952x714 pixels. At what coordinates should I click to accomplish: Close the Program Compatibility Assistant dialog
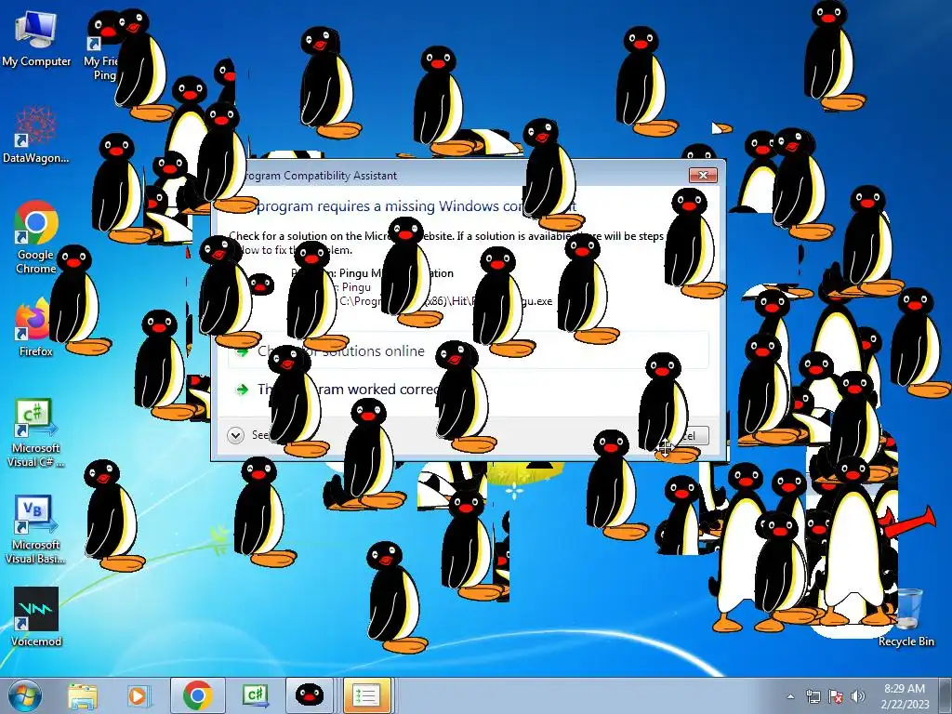pos(703,175)
